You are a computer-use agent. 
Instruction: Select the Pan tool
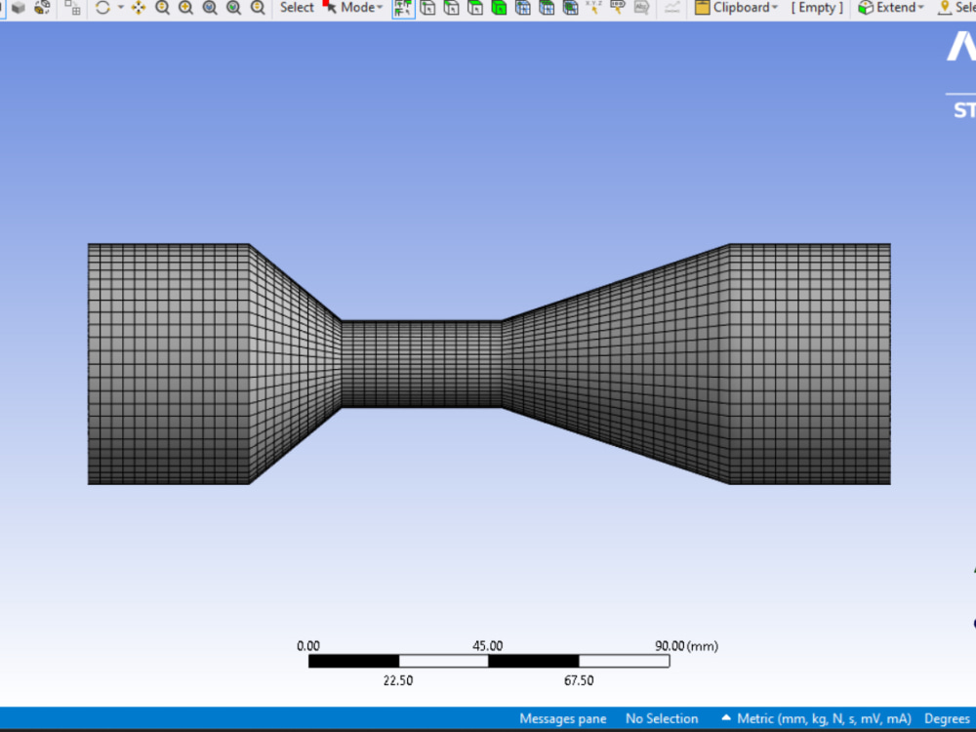[x=140, y=8]
